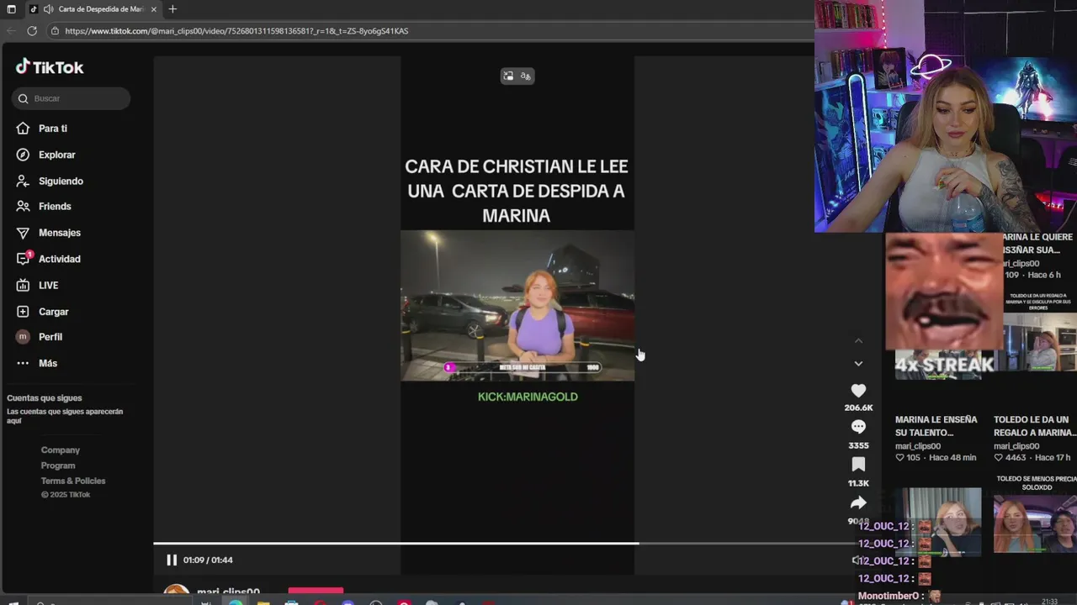Open the TikTok logo home link
1077x605 pixels.
click(x=50, y=67)
